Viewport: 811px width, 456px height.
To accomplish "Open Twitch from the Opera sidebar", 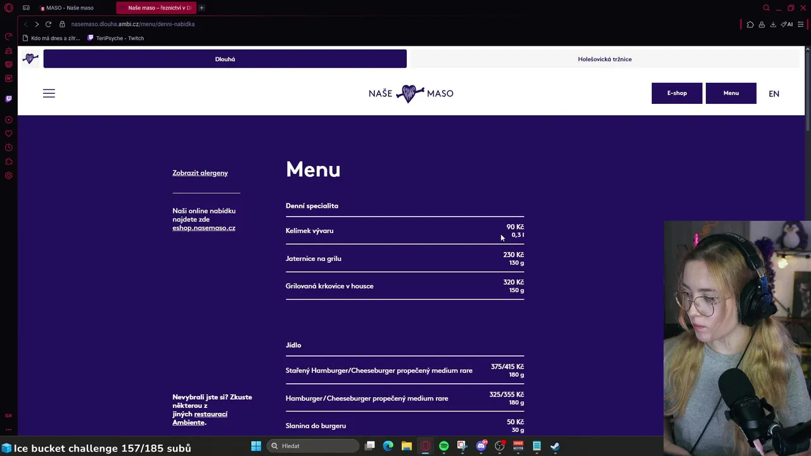I will [9, 99].
